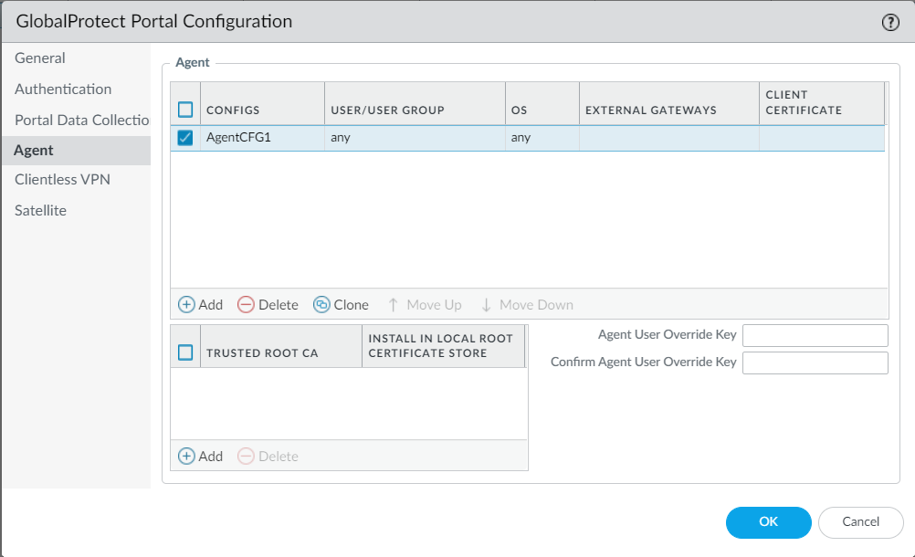Viewport: 915px width, 557px height.
Task: Switch to the General tab
Action: (40, 58)
